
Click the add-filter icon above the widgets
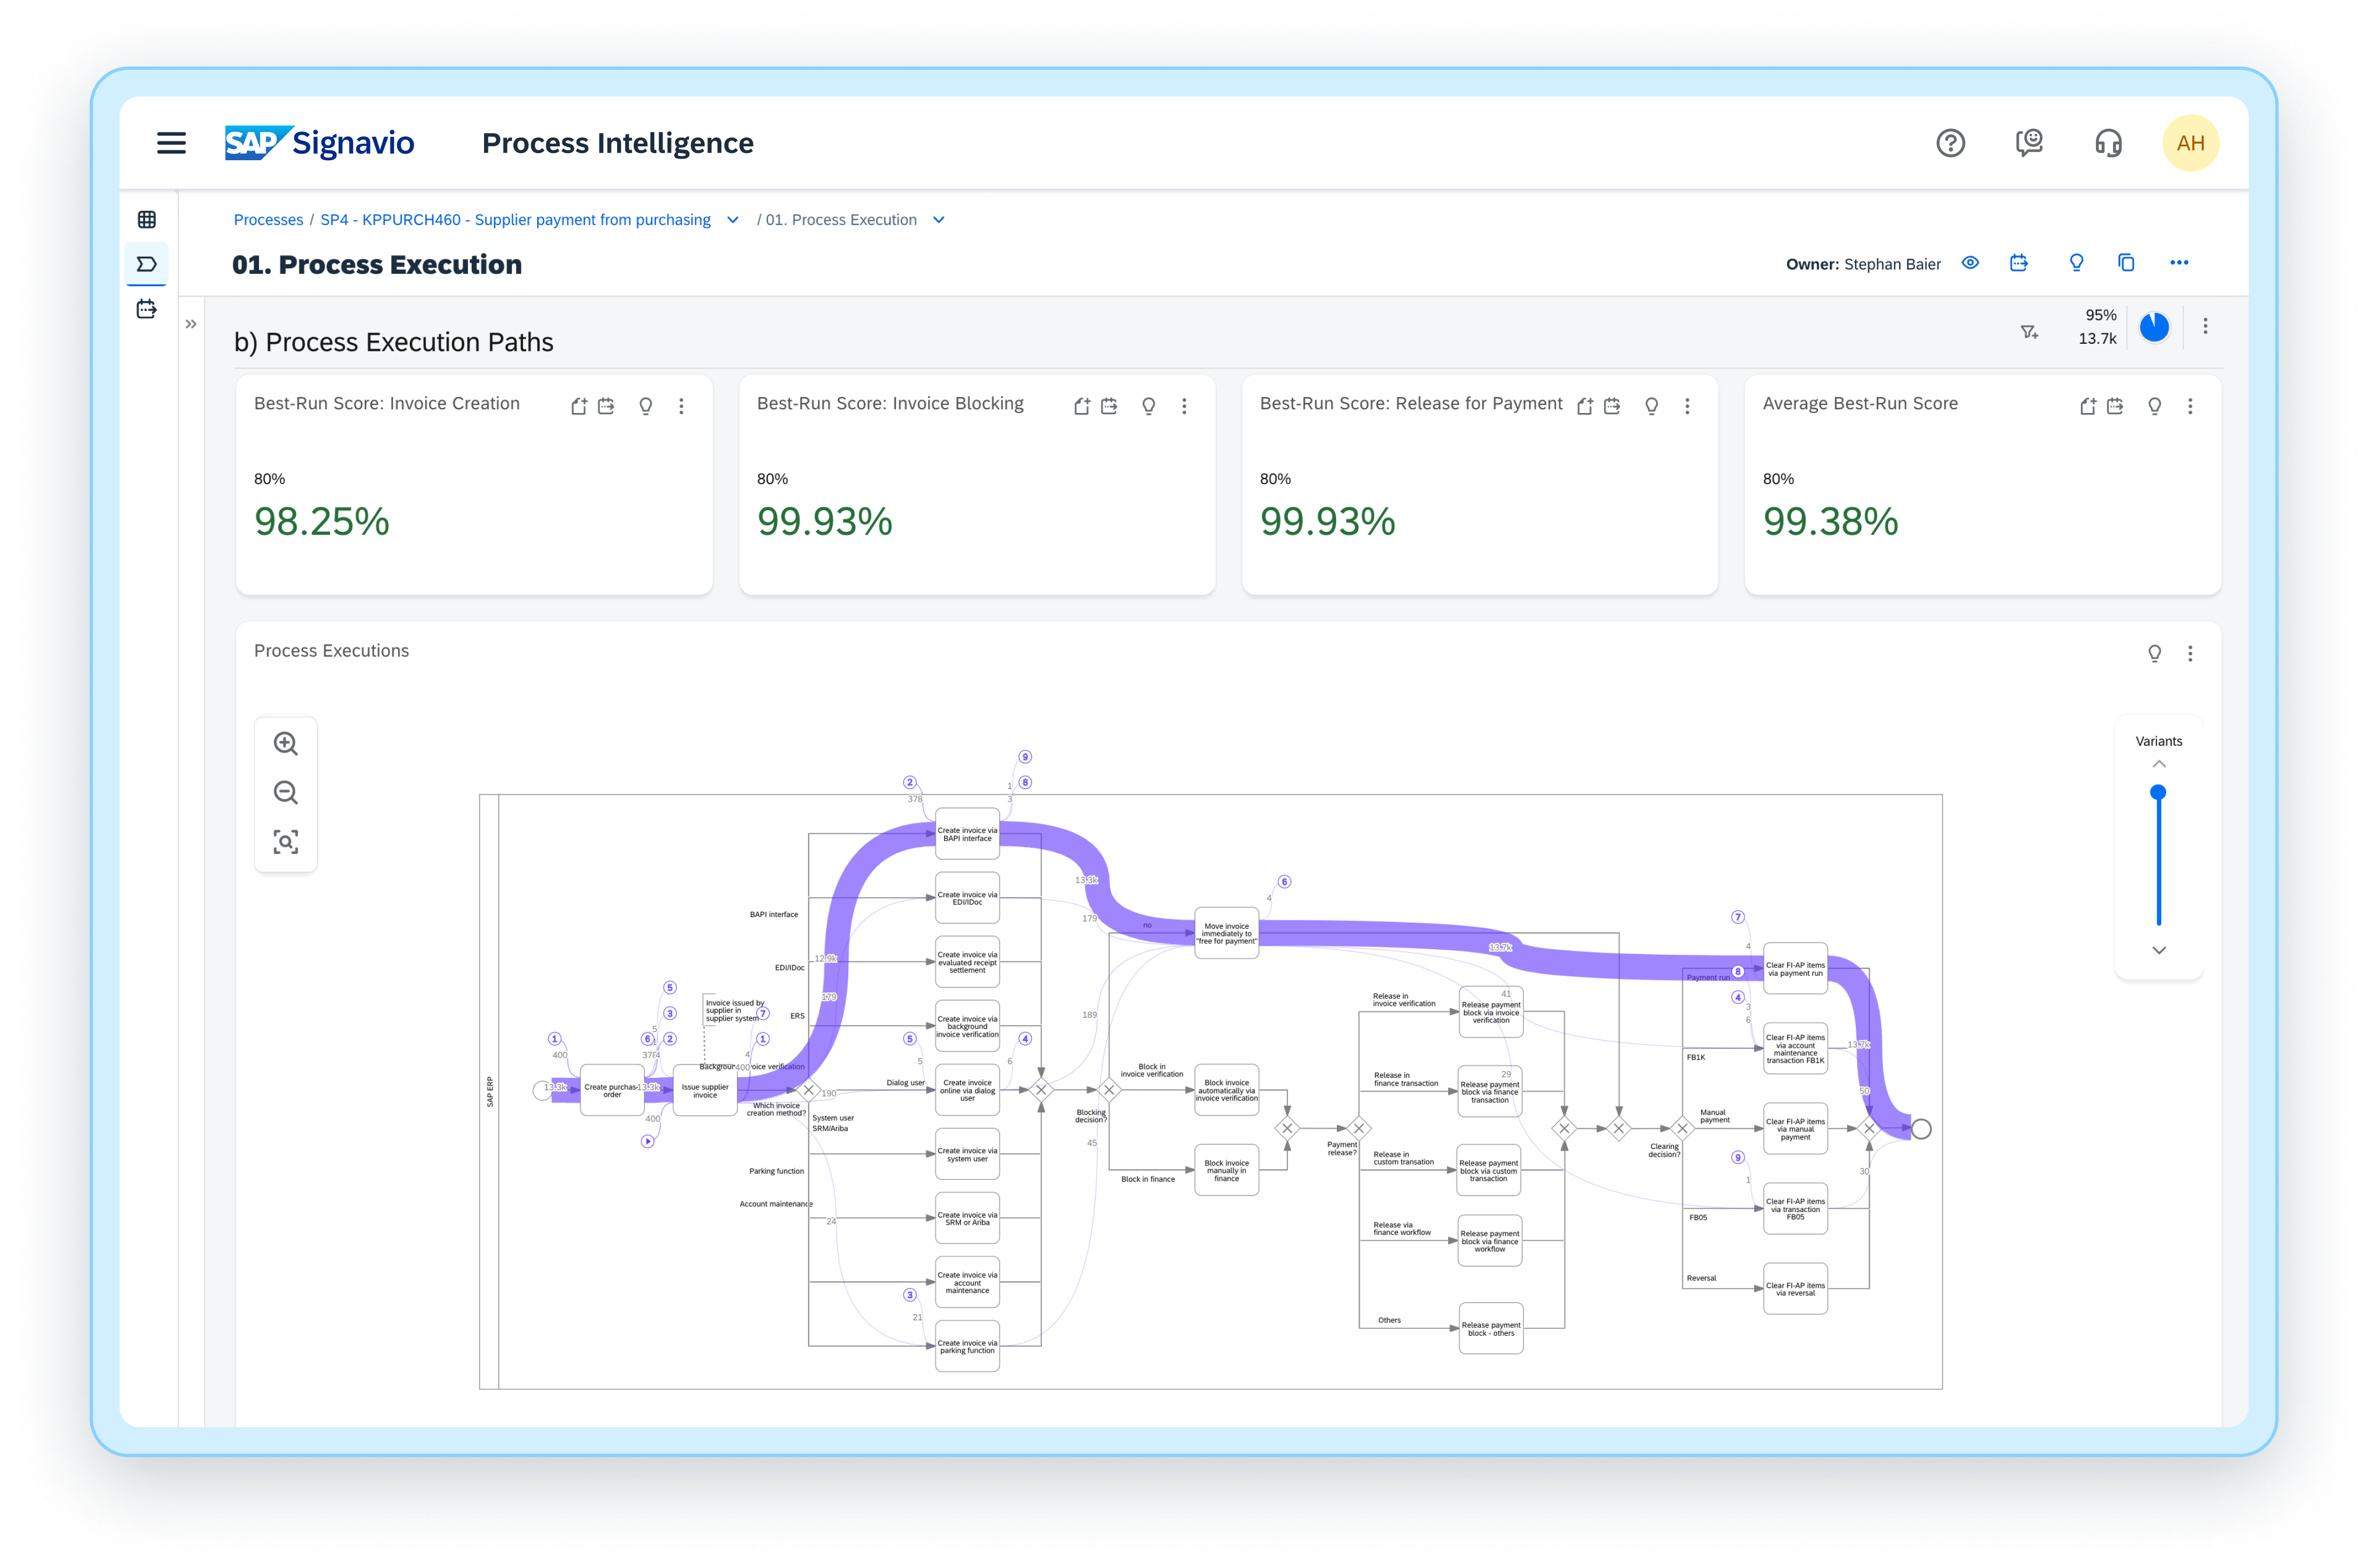2029,331
